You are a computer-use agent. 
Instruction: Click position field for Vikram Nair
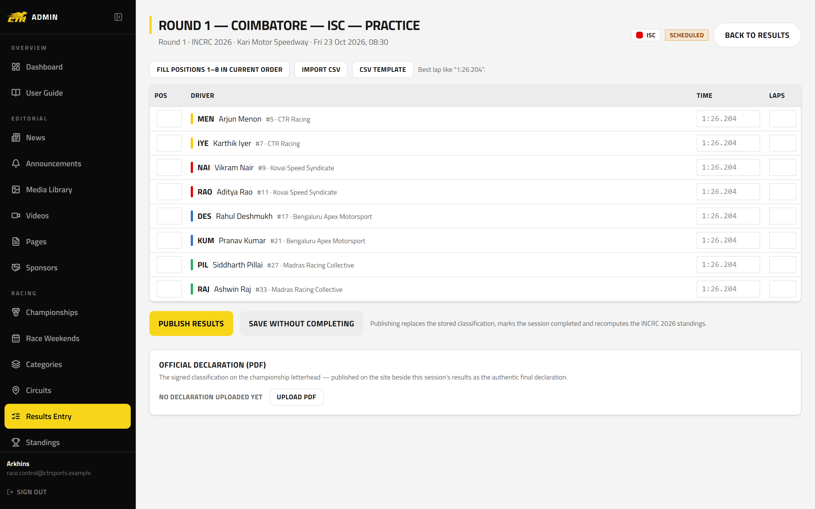169,167
